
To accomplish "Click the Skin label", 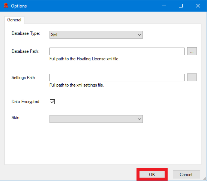I will click(x=16, y=118).
